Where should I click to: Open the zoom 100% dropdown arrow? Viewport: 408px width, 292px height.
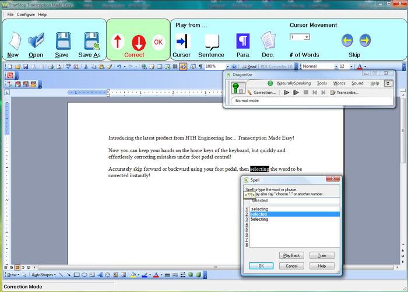pyautogui.click(x=227, y=66)
